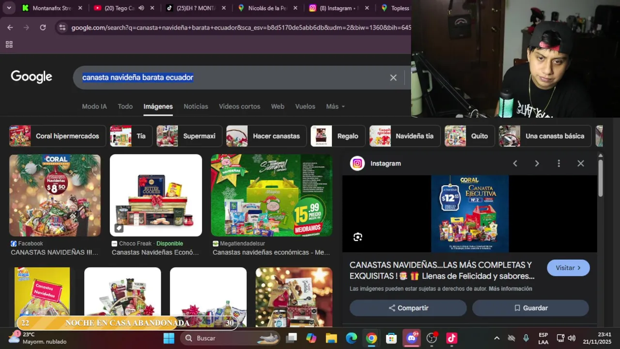The image size is (620, 349).
Task: Mute the audio icon on YouTube tab
Action: (141, 8)
